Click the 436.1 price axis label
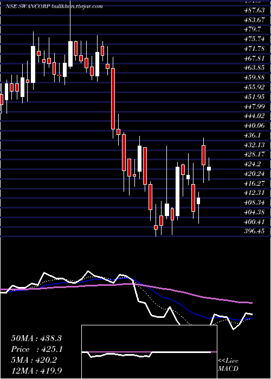Screen dimensions: 271x379 pyautogui.click(x=253, y=135)
